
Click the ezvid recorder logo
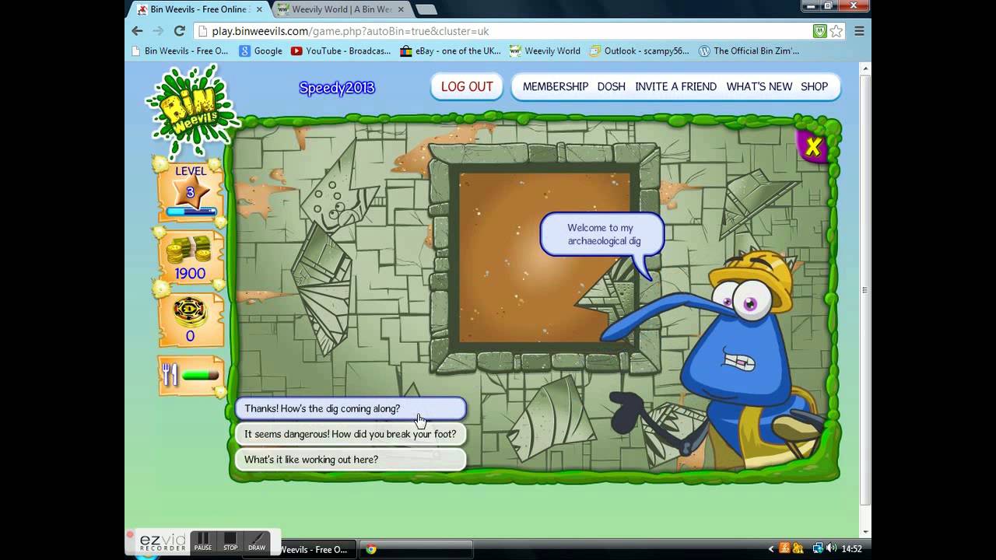tap(162, 542)
